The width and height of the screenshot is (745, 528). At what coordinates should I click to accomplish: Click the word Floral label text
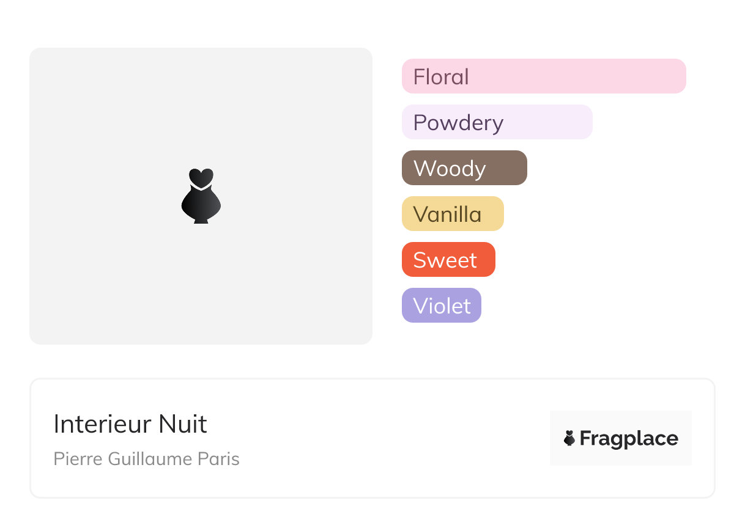click(x=441, y=77)
